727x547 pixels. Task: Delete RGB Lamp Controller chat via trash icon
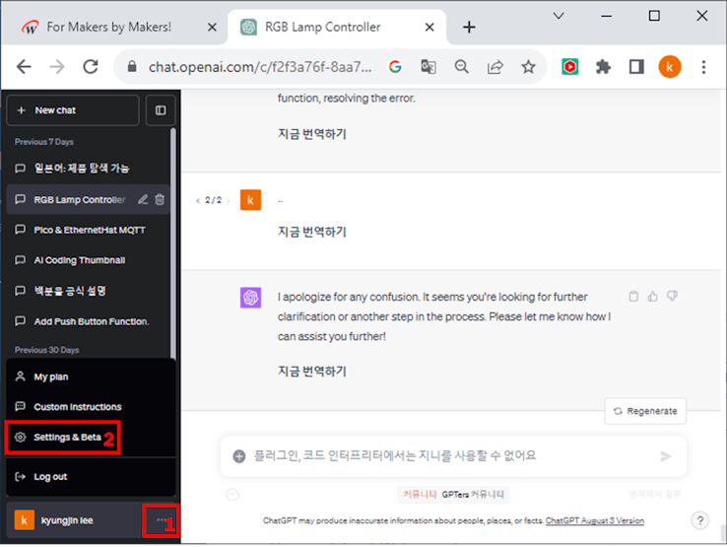[x=160, y=199]
